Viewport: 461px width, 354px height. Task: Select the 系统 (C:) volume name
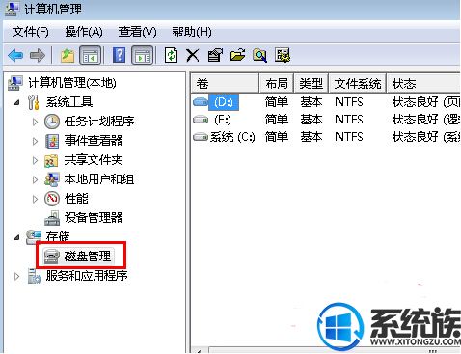(232, 137)
